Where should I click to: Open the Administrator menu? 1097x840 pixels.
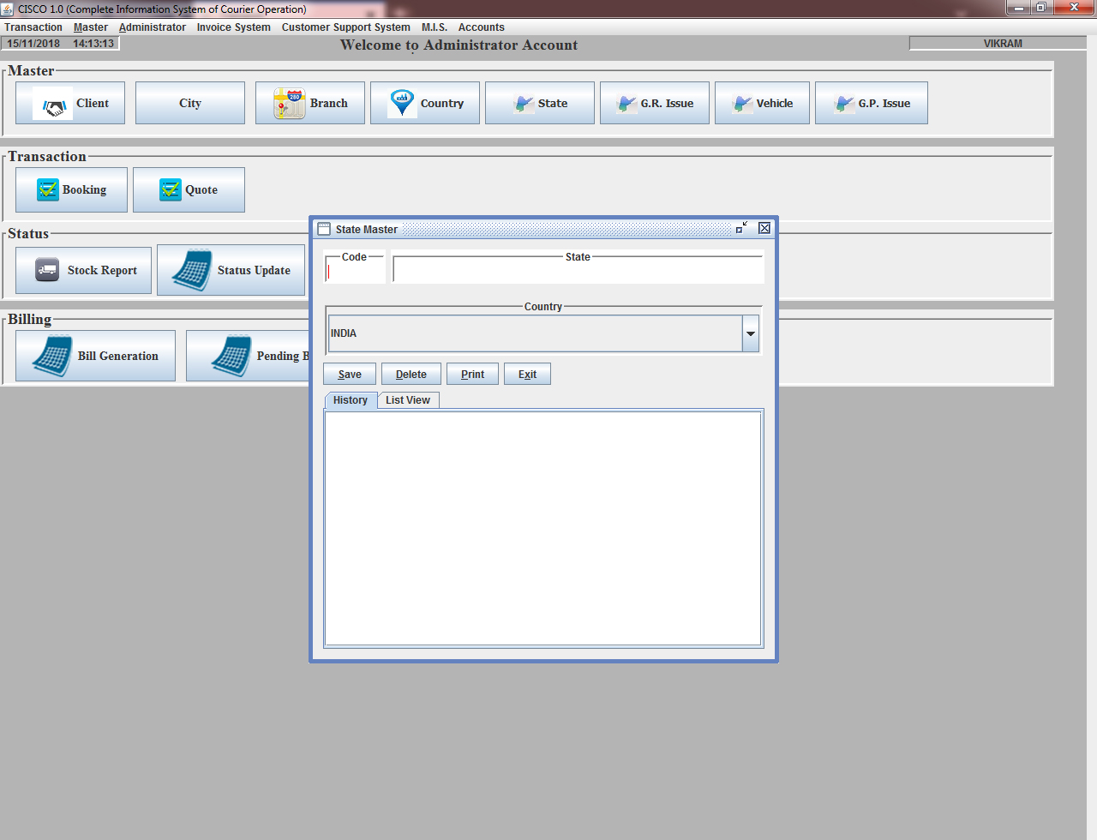tap(153, 27)
